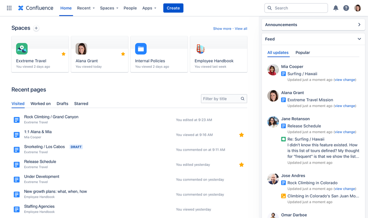This screenshot has width=368, height=218.
Task: Open the Under Development page title
Action: [42, 176]
